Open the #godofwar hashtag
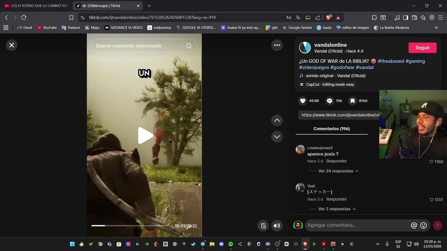 point(342,67)
